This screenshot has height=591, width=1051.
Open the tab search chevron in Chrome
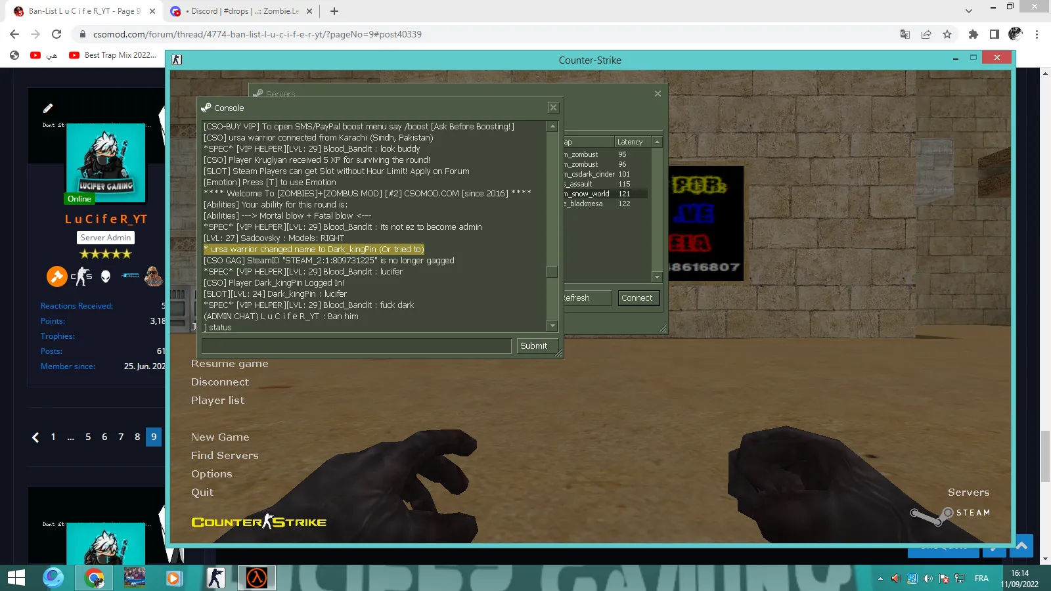(969, 11)
